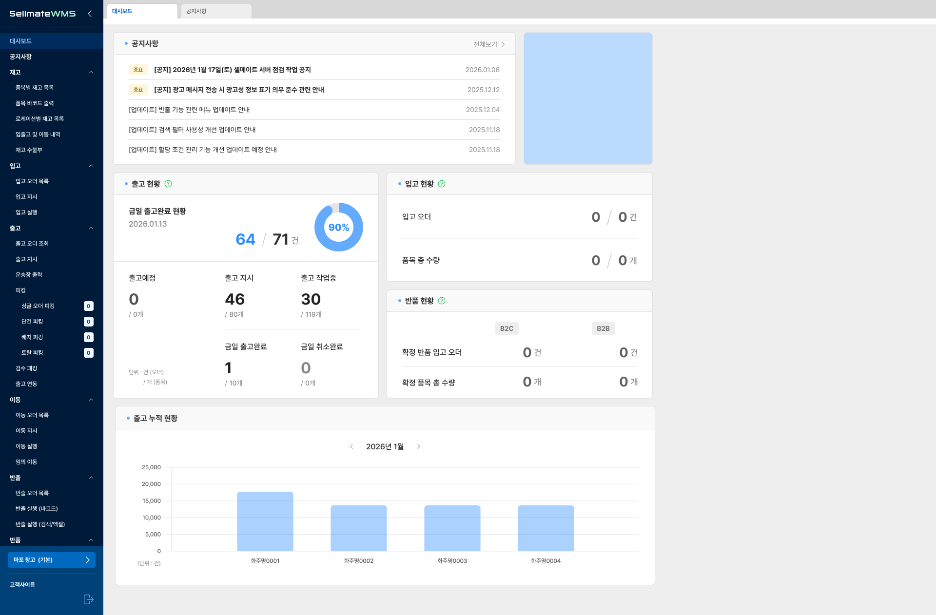Viewport: 936px width, 615px height.
Task: Collapse the 이동 menu section
Action: (x=91, y=400)
